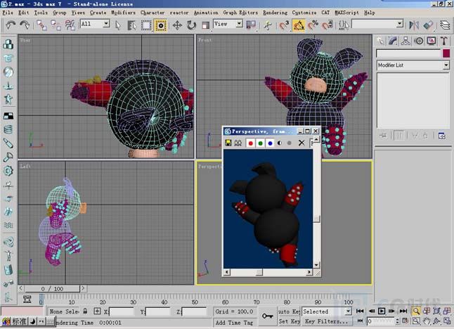Toggle red channel in render window
Image resolution: width=454 pixels, height=329 pixels.
(251, 143)
